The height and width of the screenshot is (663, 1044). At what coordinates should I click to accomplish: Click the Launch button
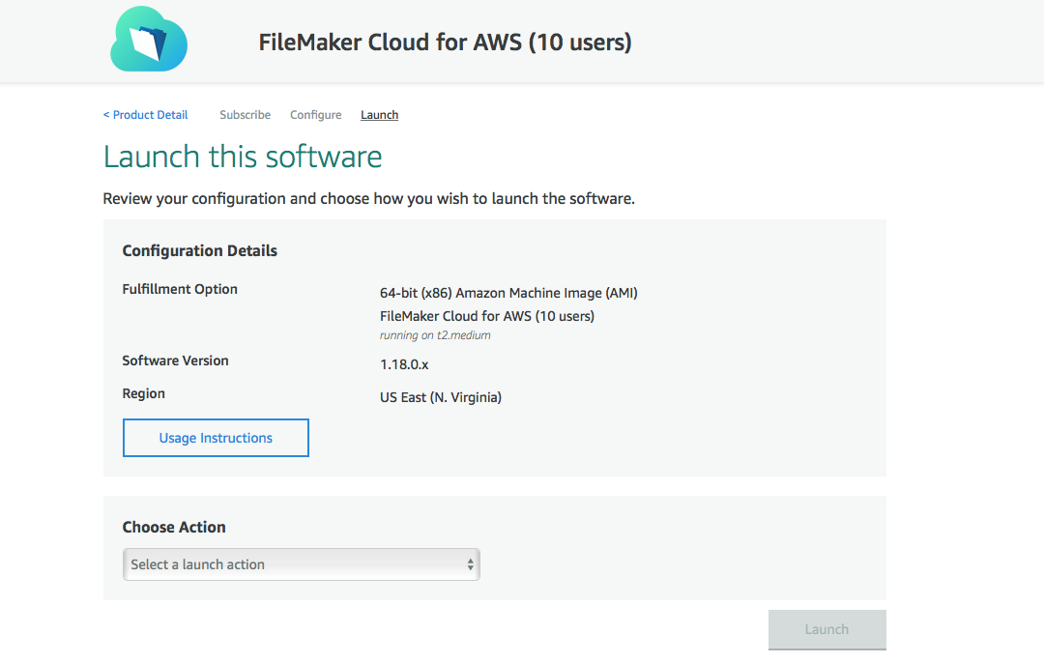[826, 629]
